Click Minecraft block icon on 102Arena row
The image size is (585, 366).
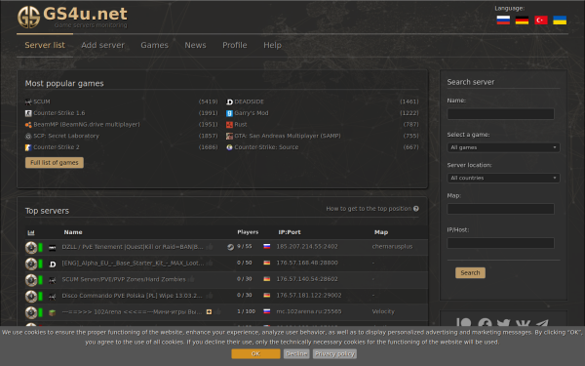53,312
